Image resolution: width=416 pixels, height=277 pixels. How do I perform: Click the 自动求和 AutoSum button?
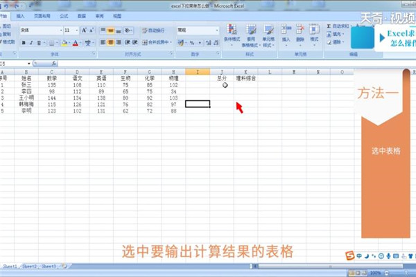338,26
